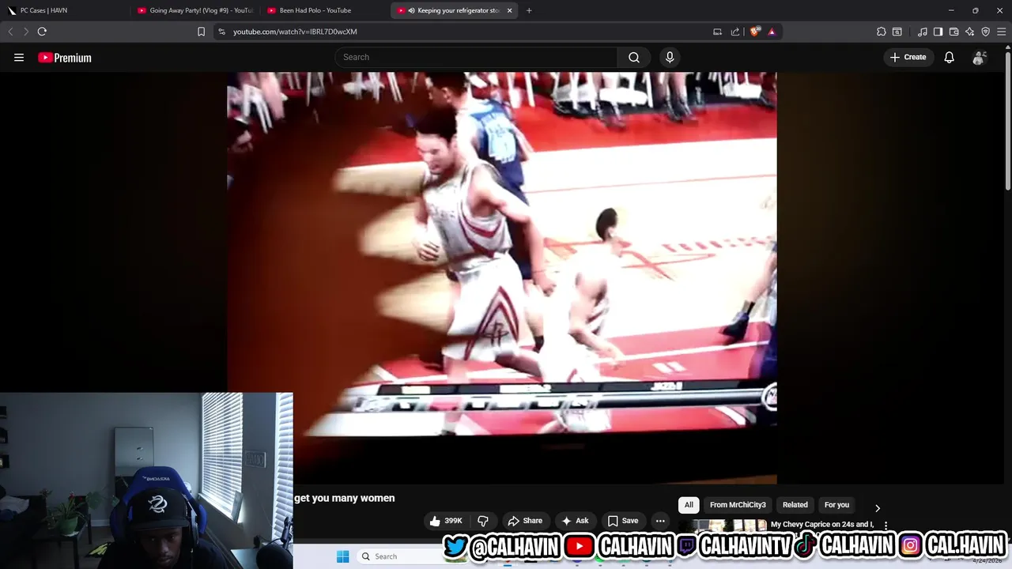Image resolution: width=1012 pixels, height=569 pixels.
Task: Select the All filter chip
Action: click(689, 505)
